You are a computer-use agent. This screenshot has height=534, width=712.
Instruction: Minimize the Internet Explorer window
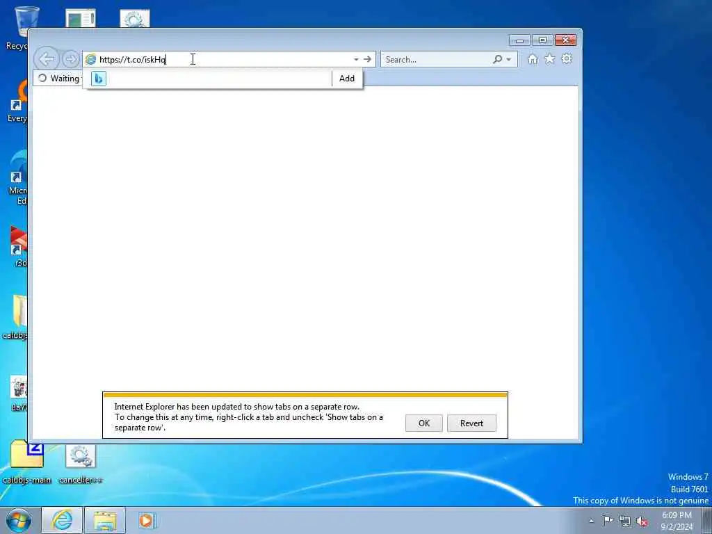tap(519, 40)
